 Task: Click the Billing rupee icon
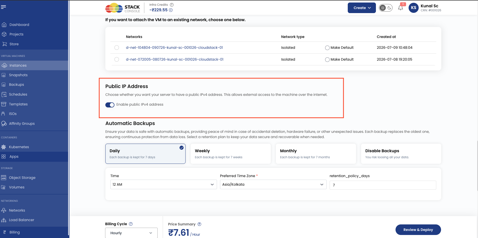pos(5,232)
